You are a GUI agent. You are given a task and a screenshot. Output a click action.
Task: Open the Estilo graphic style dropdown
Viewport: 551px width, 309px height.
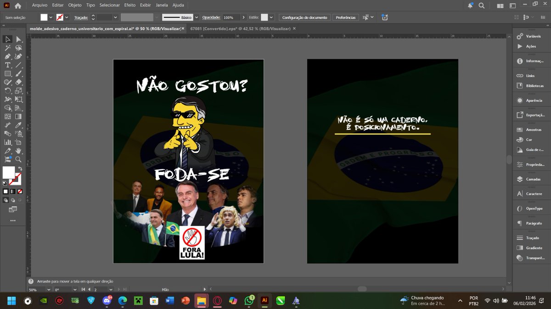[x=271, y=17]
